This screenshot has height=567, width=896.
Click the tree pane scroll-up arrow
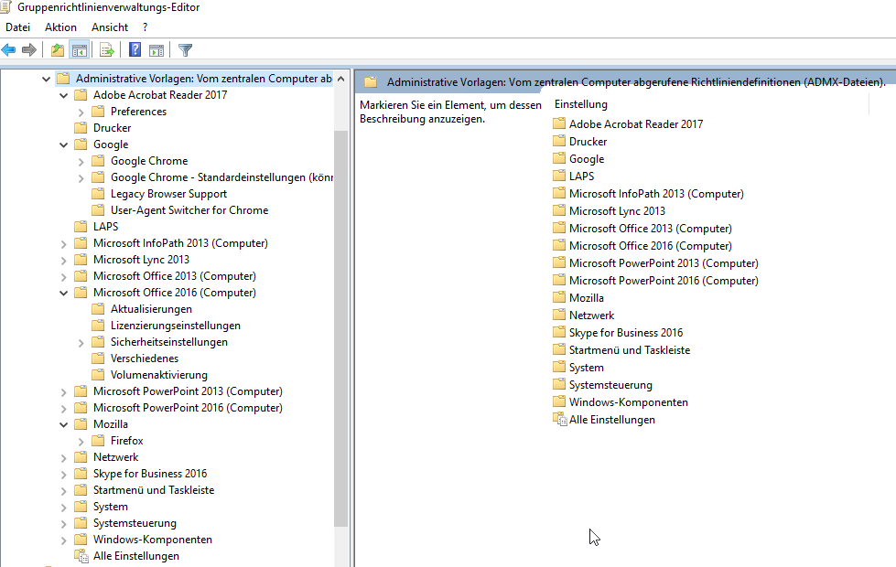[341, 79]
